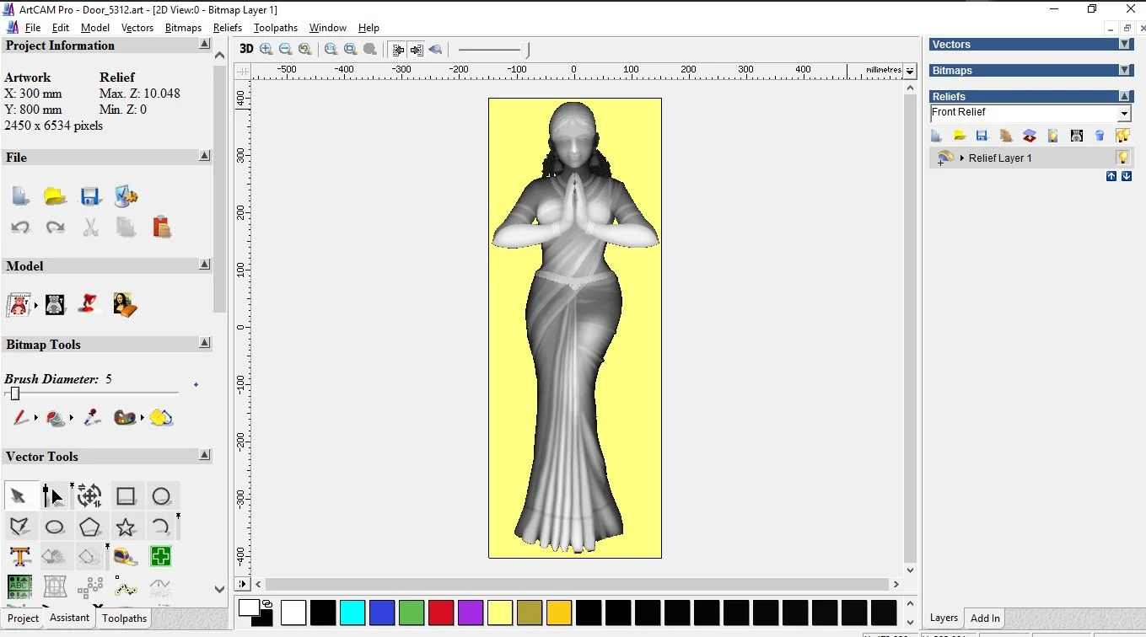Select the cyan colour swatch

tap(352, 613)
